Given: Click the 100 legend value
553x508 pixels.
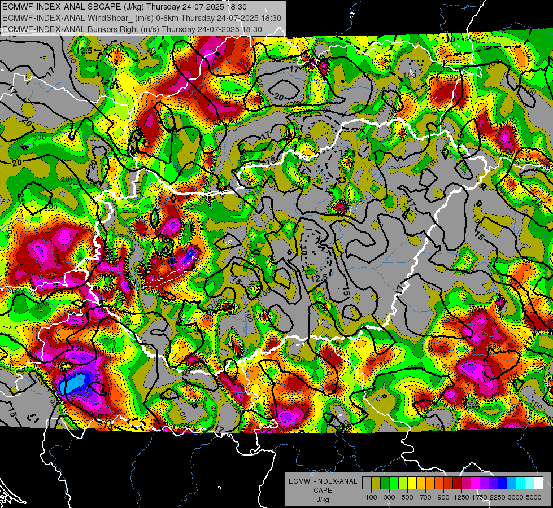Looking at the screenshot, I should pos(371,497).
